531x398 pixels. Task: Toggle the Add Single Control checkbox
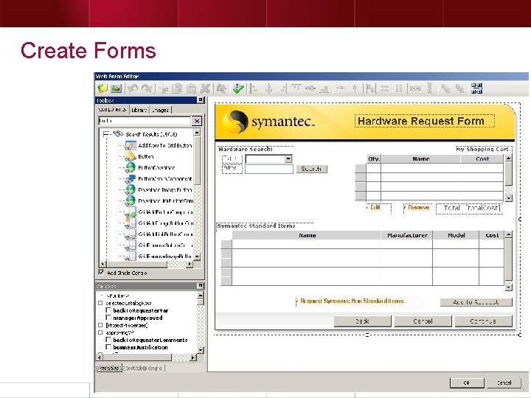101,273
